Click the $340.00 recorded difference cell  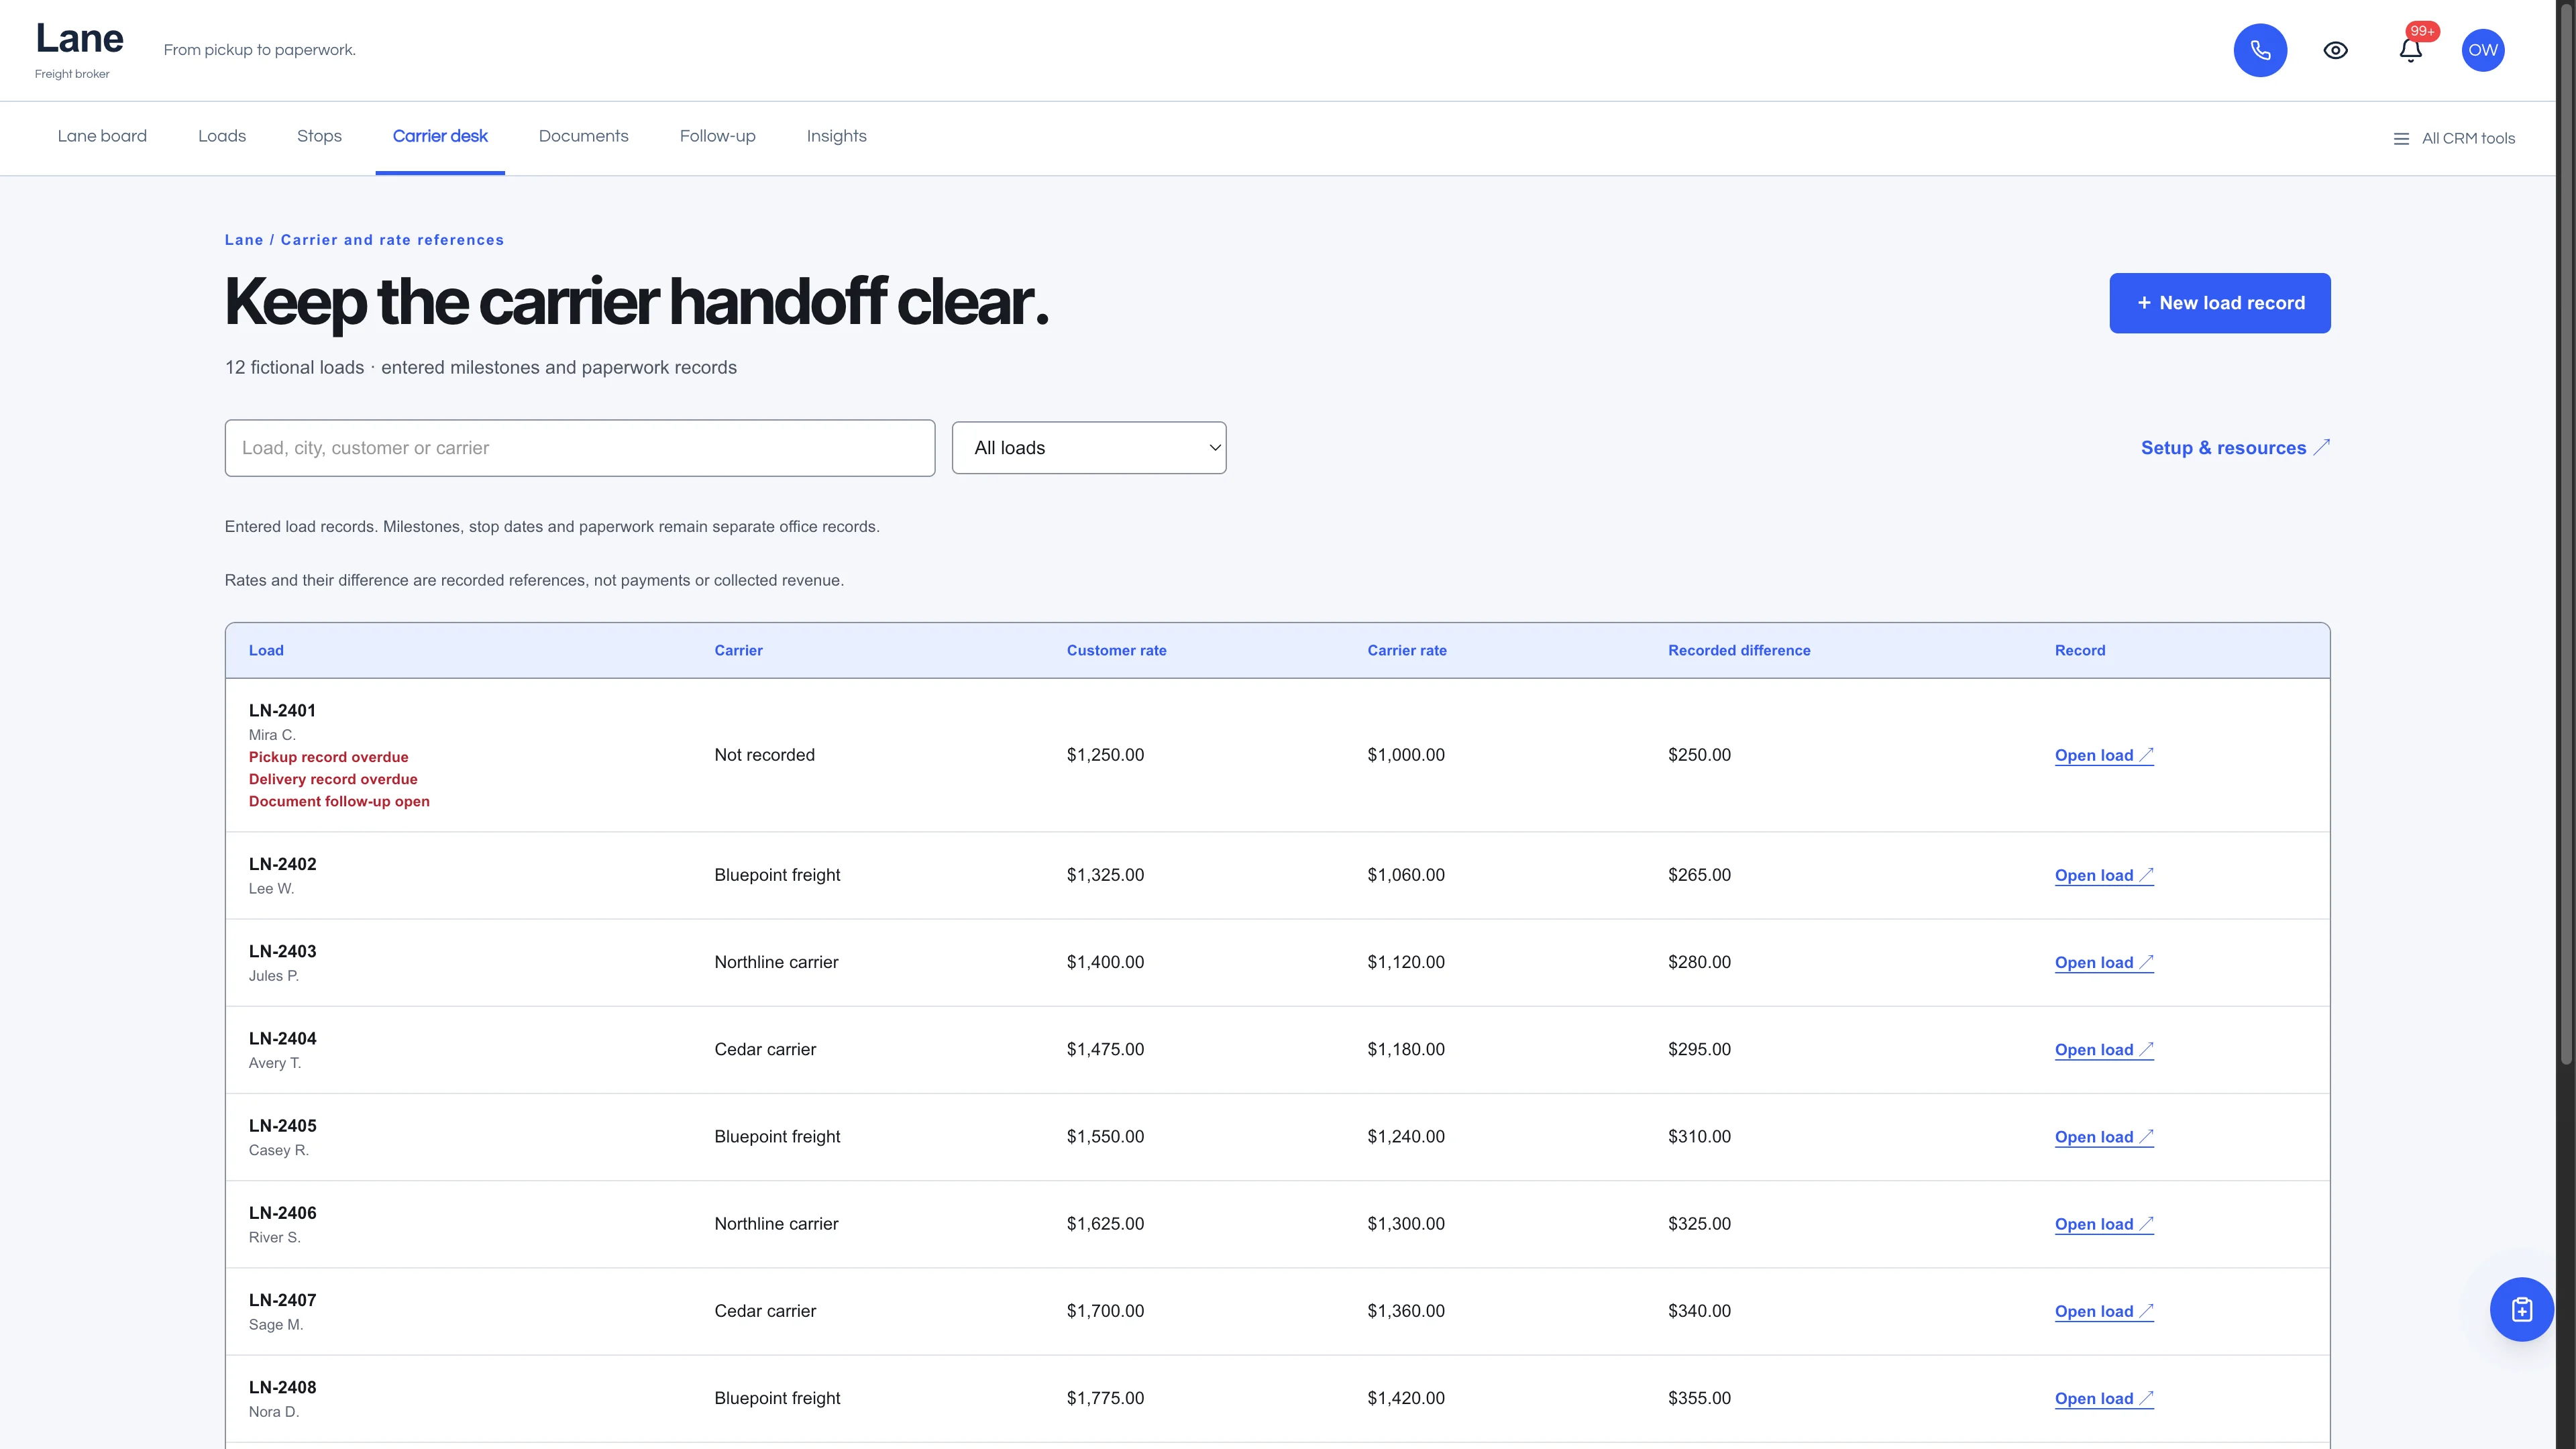(1699, 1311)
